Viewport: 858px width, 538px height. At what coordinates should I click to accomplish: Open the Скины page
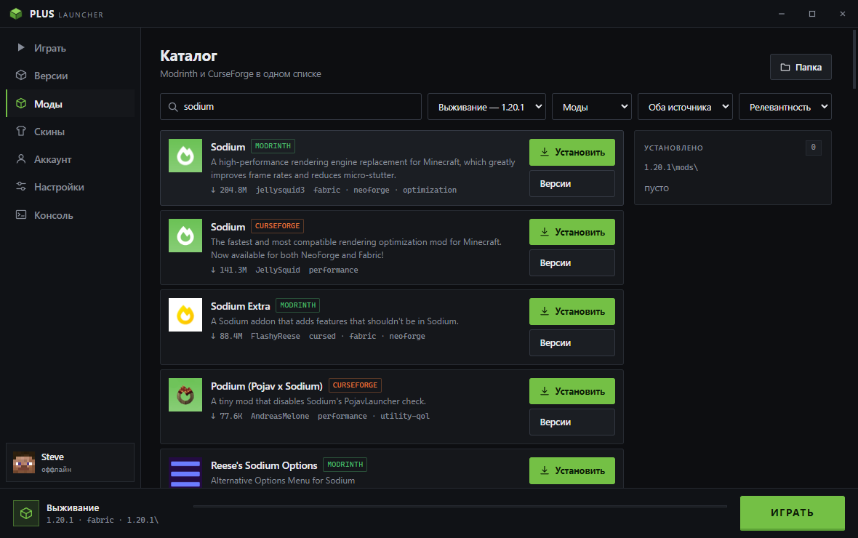point(70,132)
